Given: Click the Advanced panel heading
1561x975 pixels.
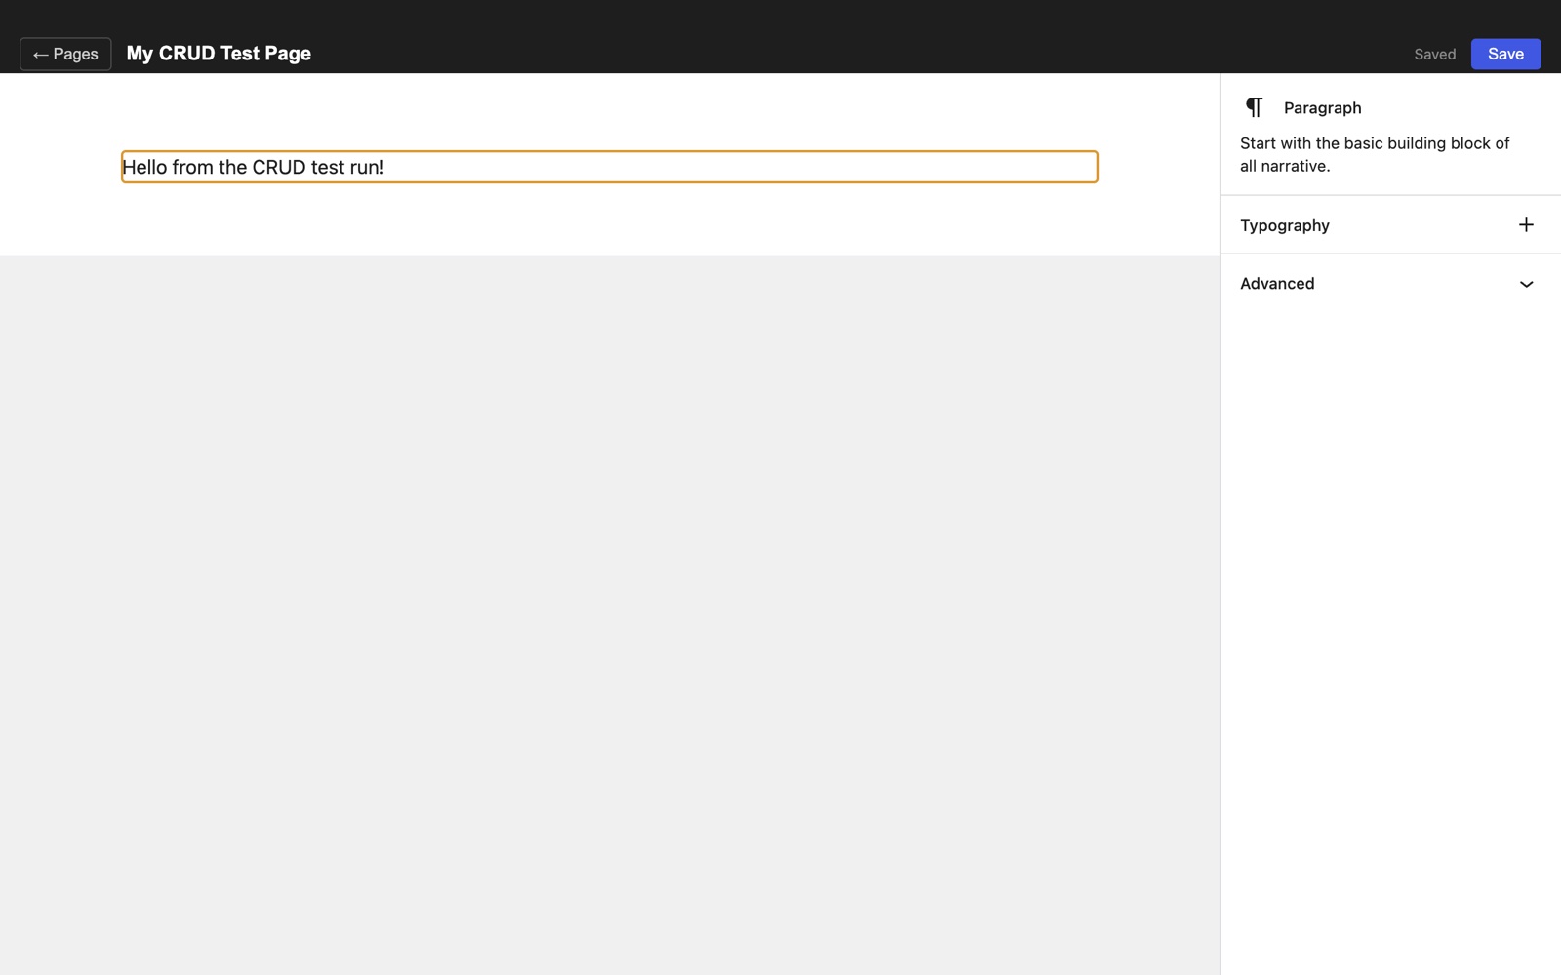Looking at the screenshot, I should (1277, 284).
